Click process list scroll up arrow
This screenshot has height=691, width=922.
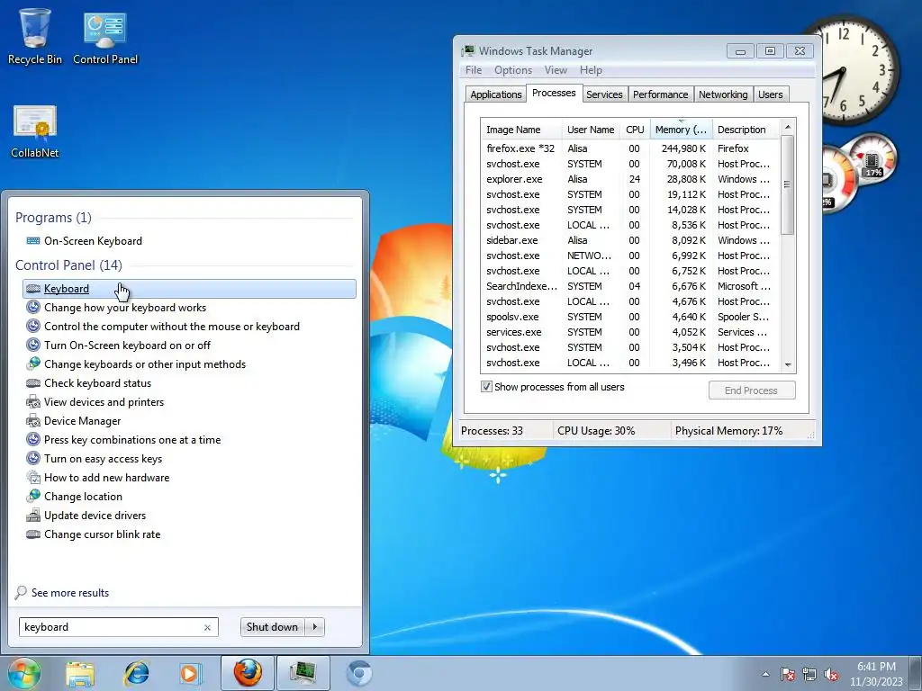tap(787, 127)
